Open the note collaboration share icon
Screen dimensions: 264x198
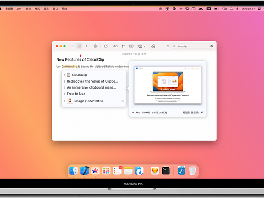(x=153, y=46)
